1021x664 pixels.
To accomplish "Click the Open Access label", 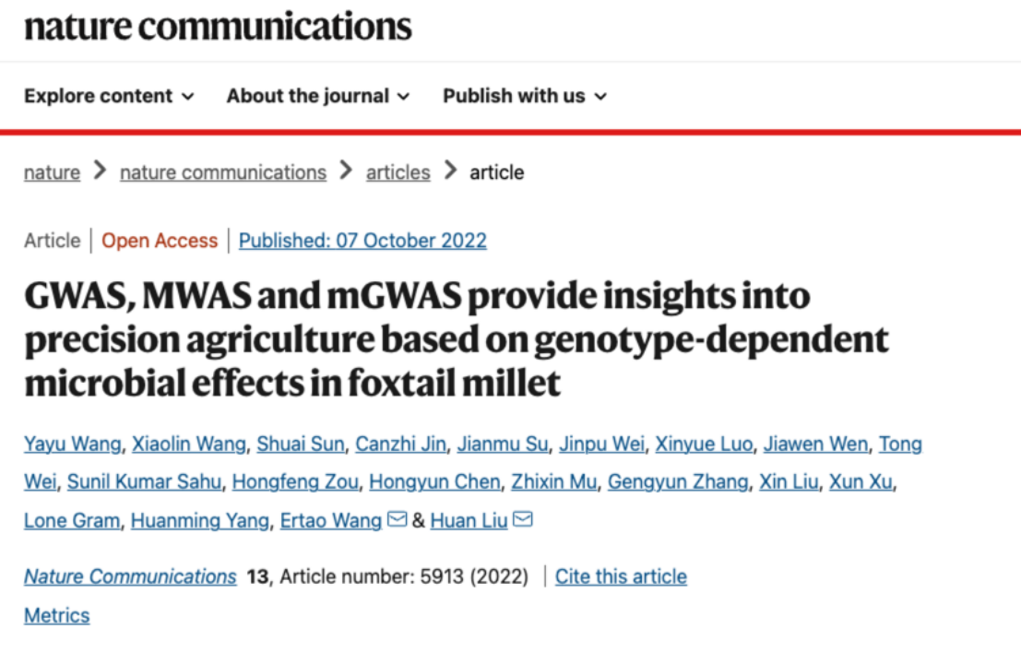I will (x=160, y=241).
